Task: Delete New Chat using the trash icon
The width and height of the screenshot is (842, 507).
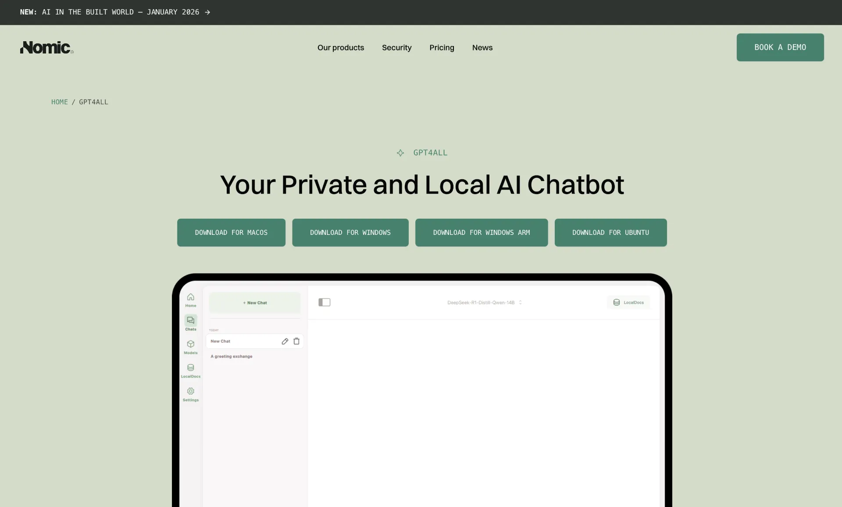Action: [x=297, y=341]
